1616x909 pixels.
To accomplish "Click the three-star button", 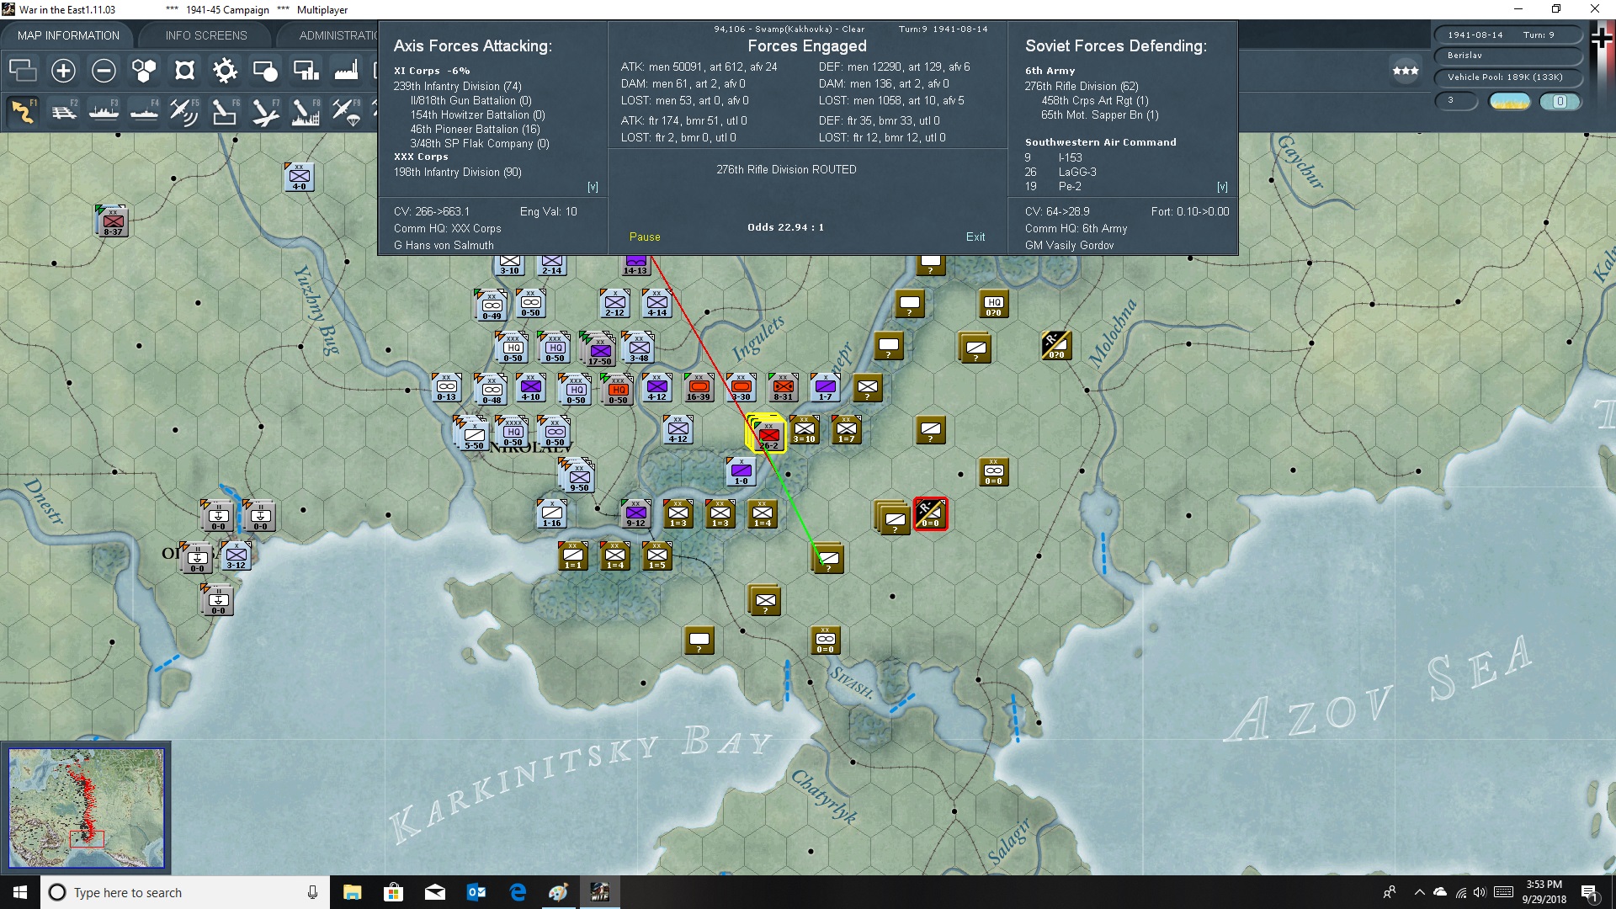I will tap(1406, 71).
